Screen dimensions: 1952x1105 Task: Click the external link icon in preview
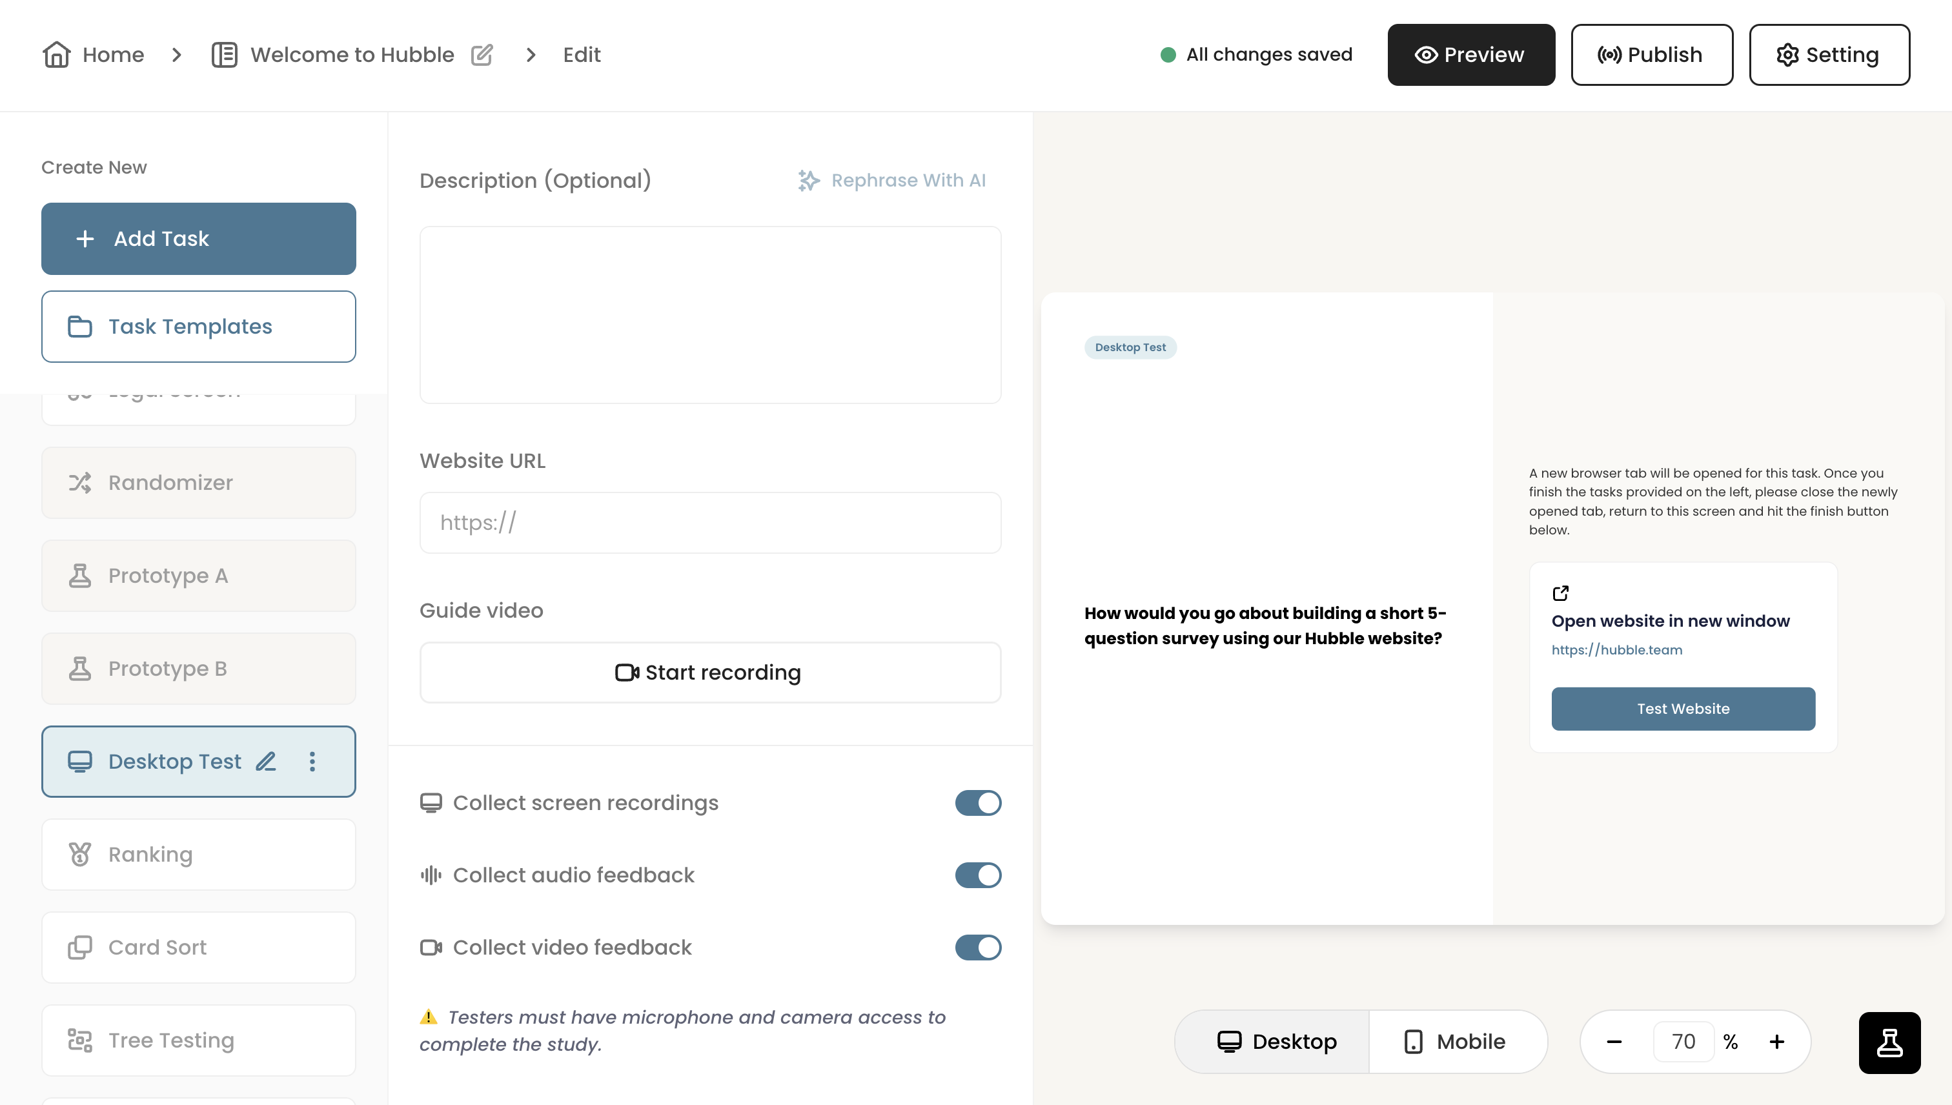coord(1560,593)
